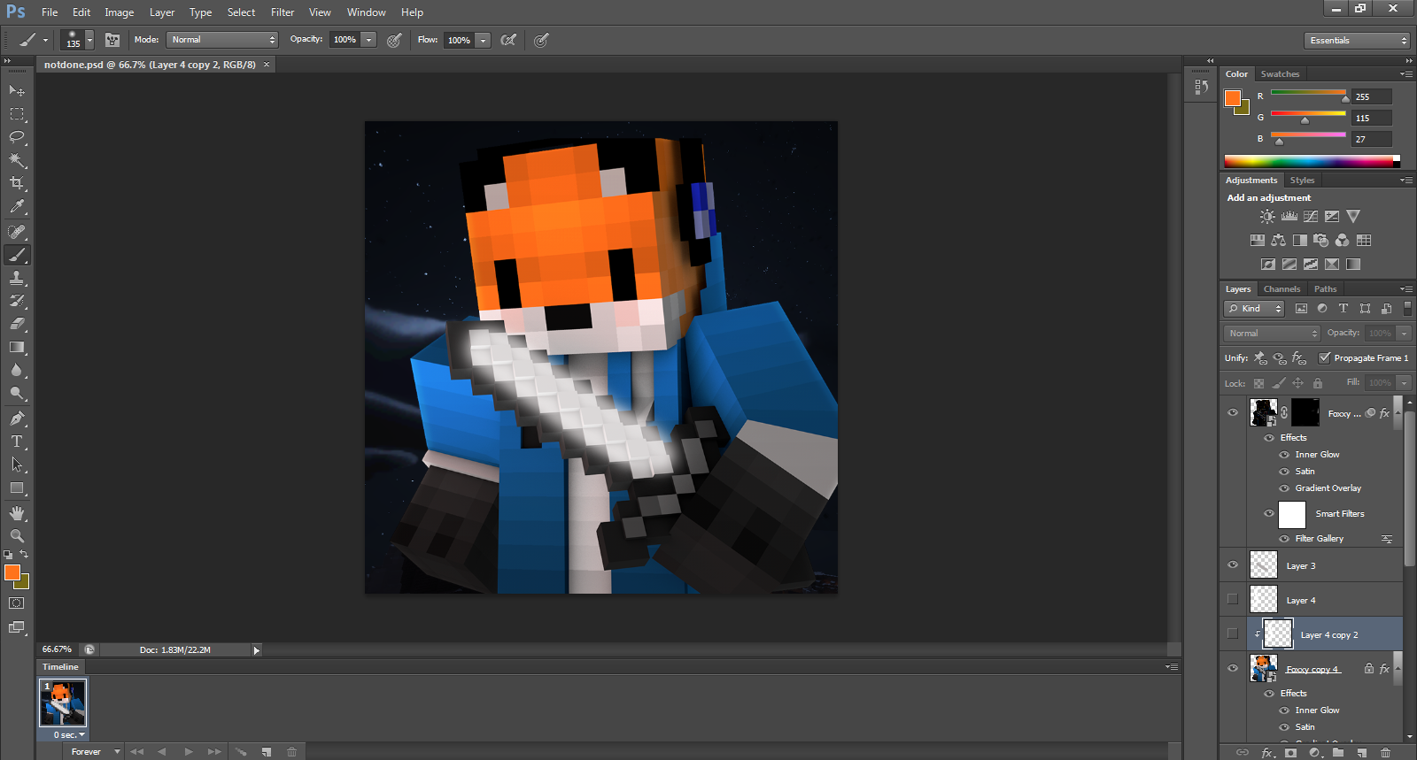Select the Path Selection tool

tap(17, 464)
